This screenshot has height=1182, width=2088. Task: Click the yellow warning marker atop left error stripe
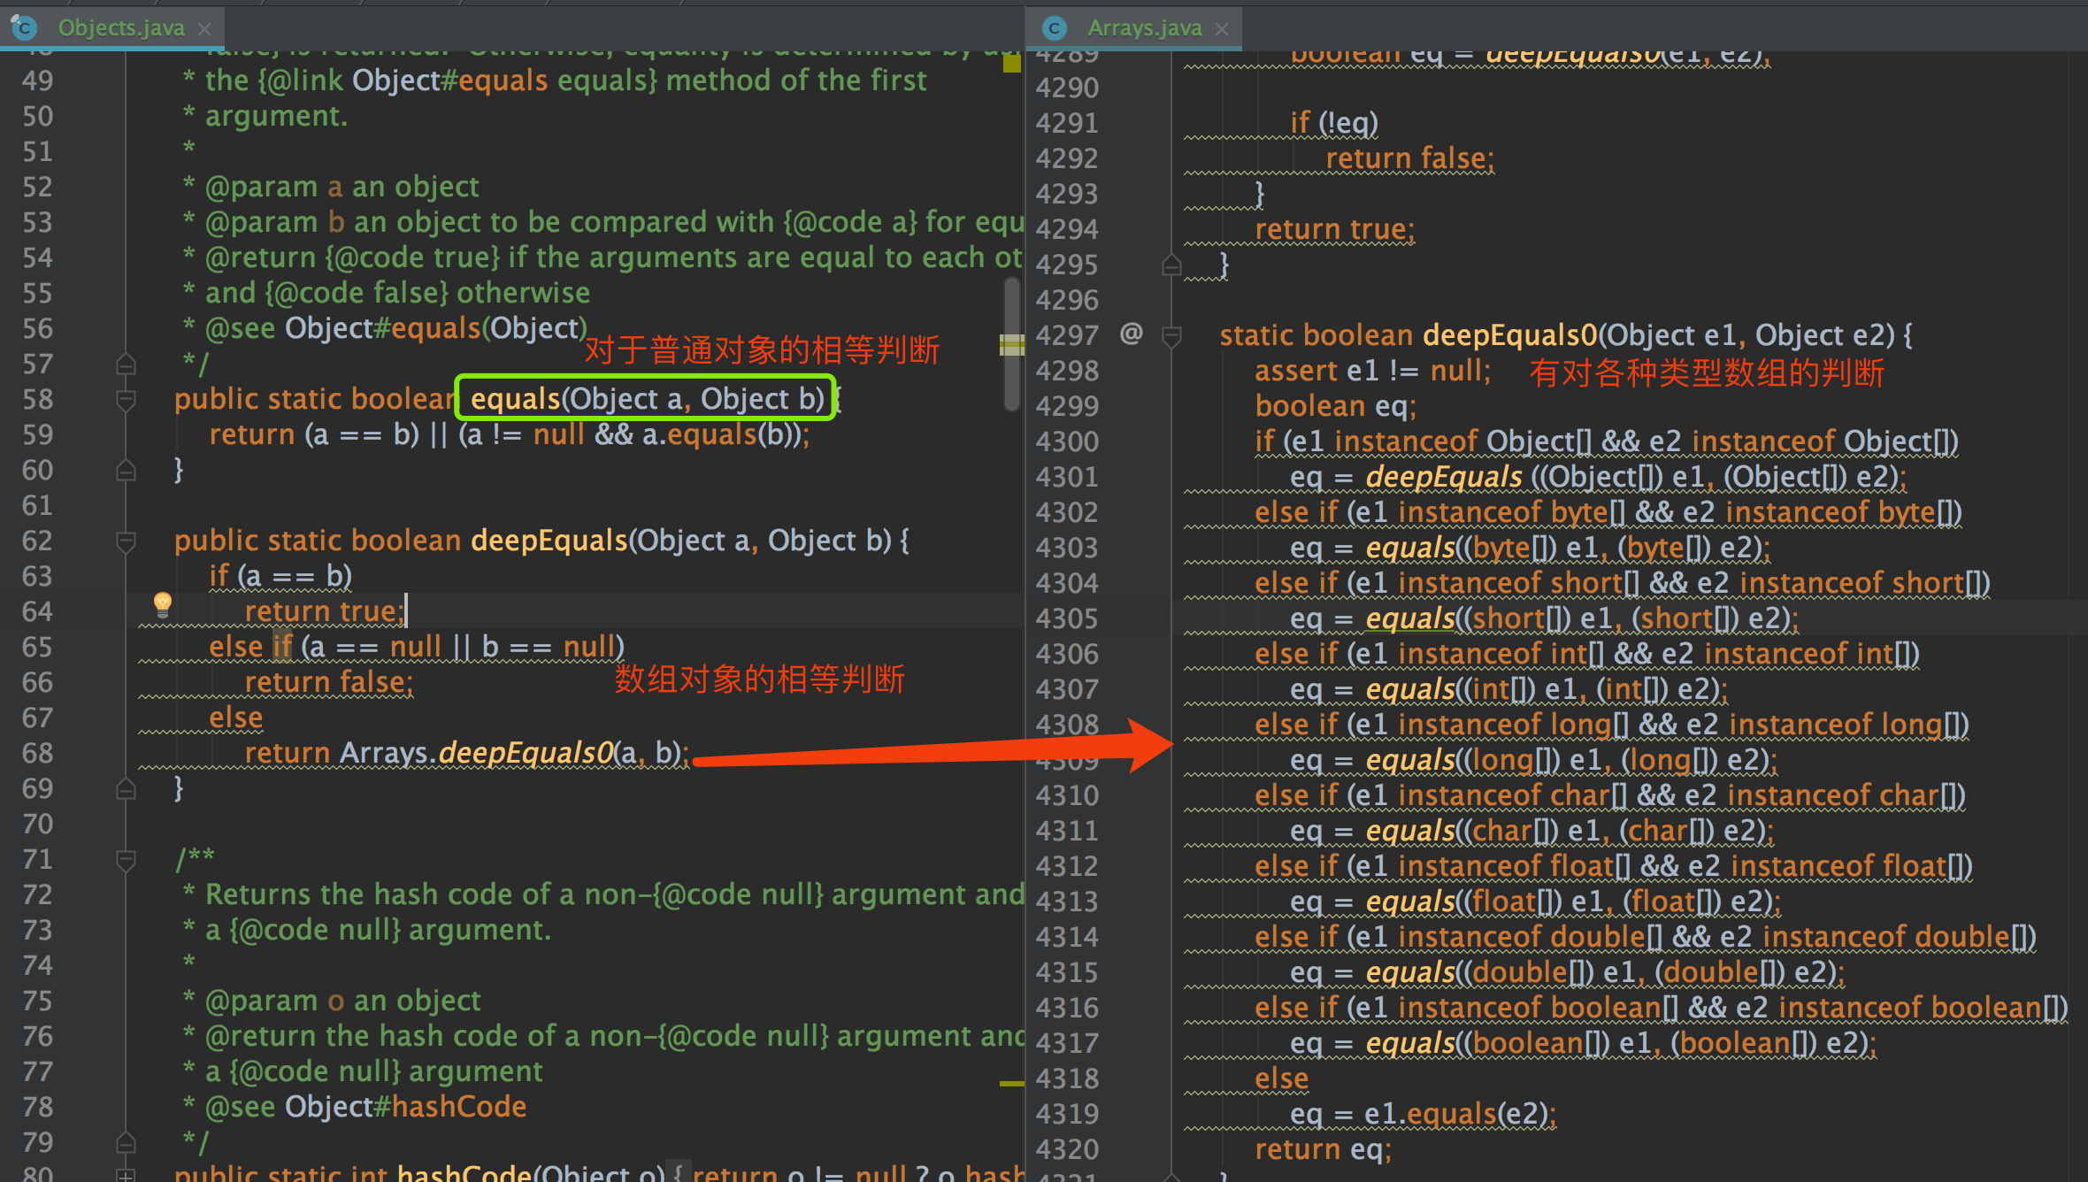tap(1011, 64)
